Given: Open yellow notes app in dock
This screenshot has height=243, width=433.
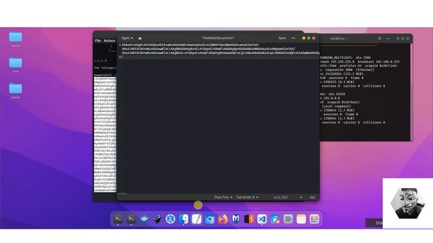Looking at the screenshot, I should pyautogui.click(x=301, y=219).
